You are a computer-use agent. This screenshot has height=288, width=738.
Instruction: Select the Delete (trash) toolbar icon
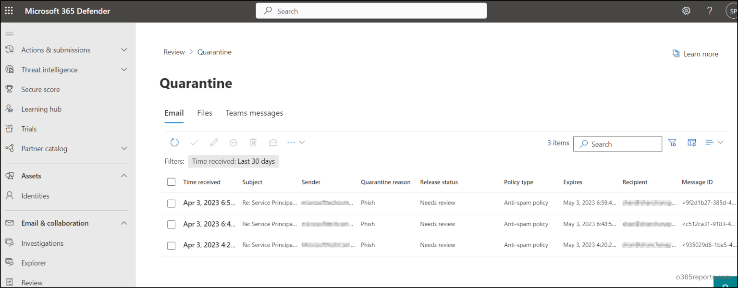(253, 142)
